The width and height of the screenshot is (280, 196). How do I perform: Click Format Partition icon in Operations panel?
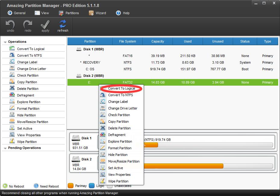point(12,108)
